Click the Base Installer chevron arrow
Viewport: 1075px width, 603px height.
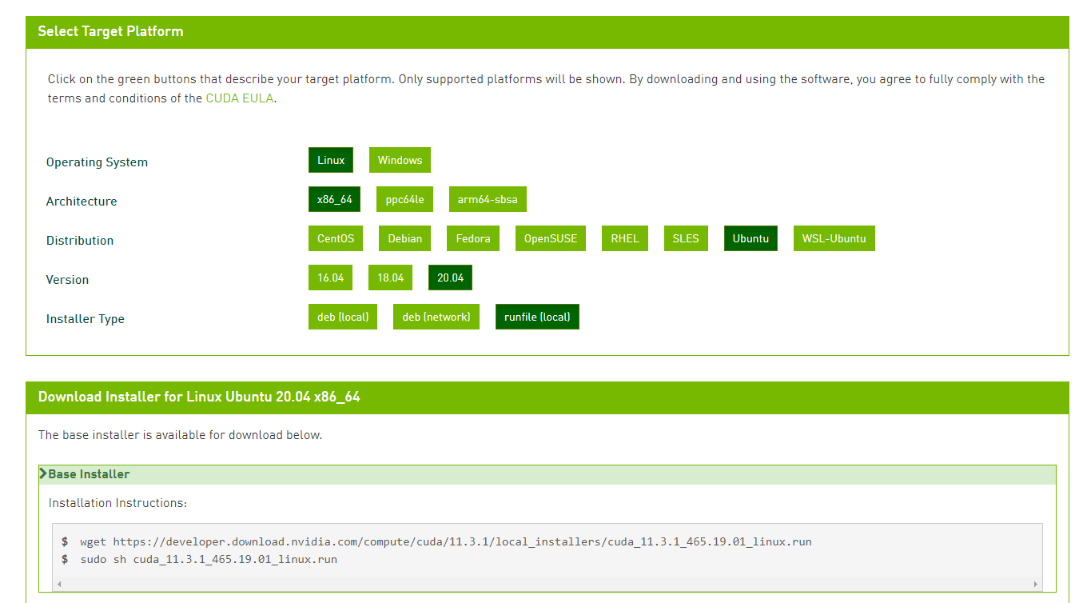(x=43, y=474)
